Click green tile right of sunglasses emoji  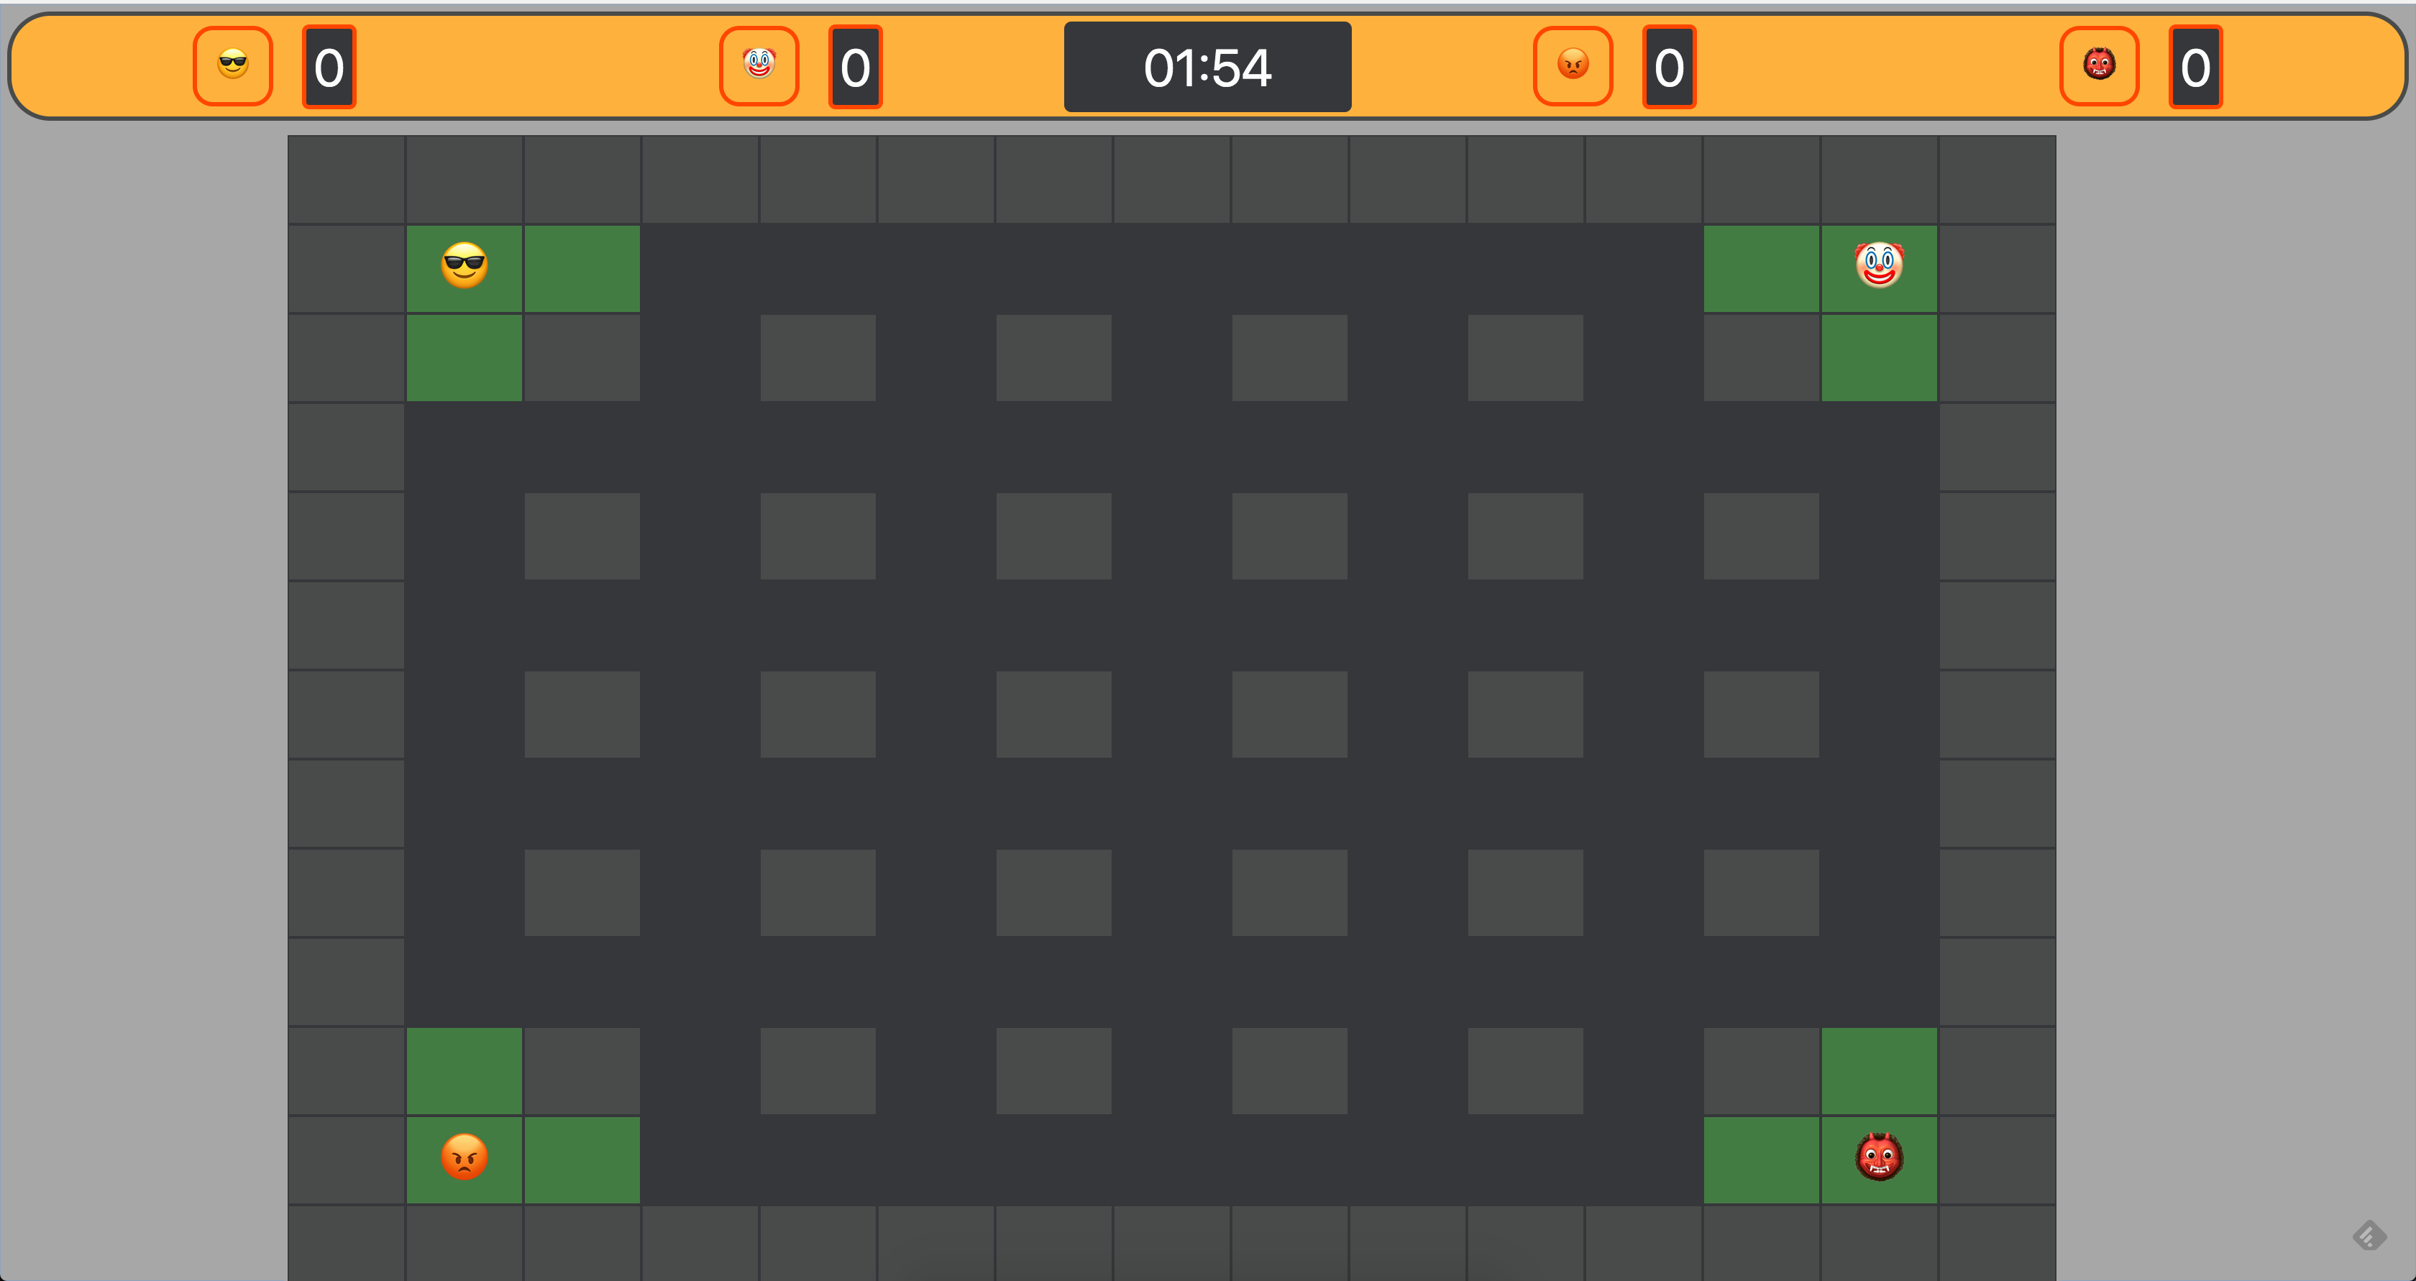pyautogui.click(x=582, y=269)
